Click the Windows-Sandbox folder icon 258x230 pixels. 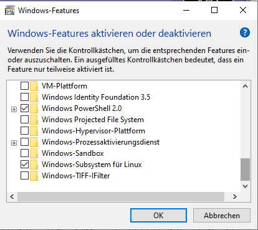point(34,153)
